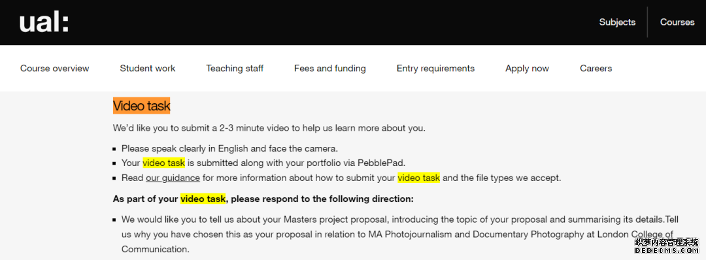Click the orange-highlighted Video task heading
The height and width of the screenshot is (260, 706).
tap(141, 106)
